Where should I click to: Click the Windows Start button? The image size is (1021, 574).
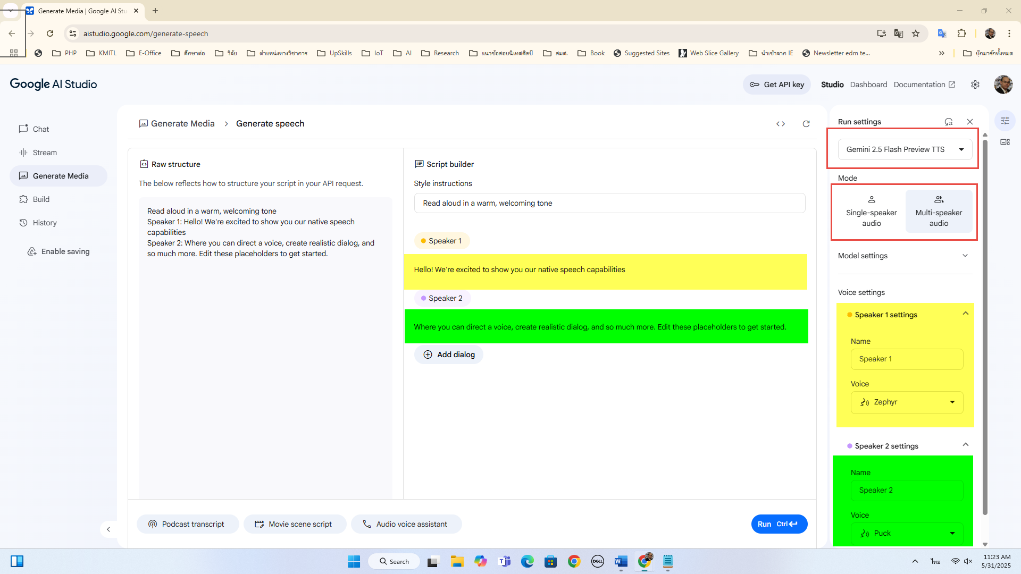tap(354, 562)
